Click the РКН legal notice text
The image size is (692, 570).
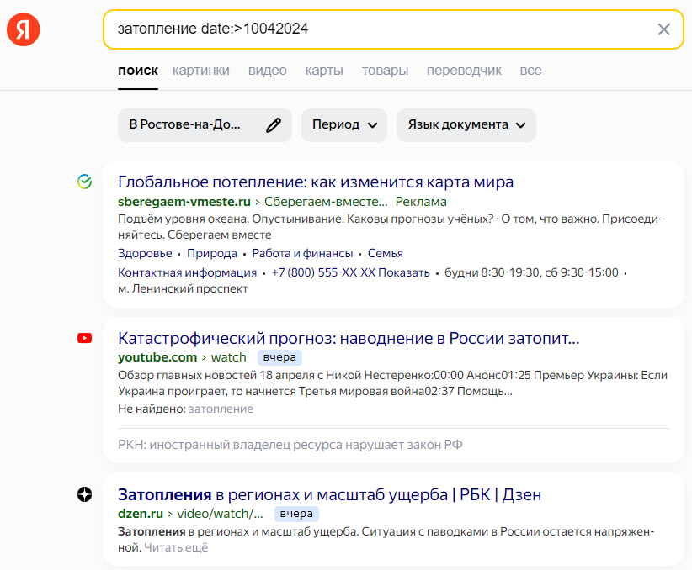(x=290, y=445)
